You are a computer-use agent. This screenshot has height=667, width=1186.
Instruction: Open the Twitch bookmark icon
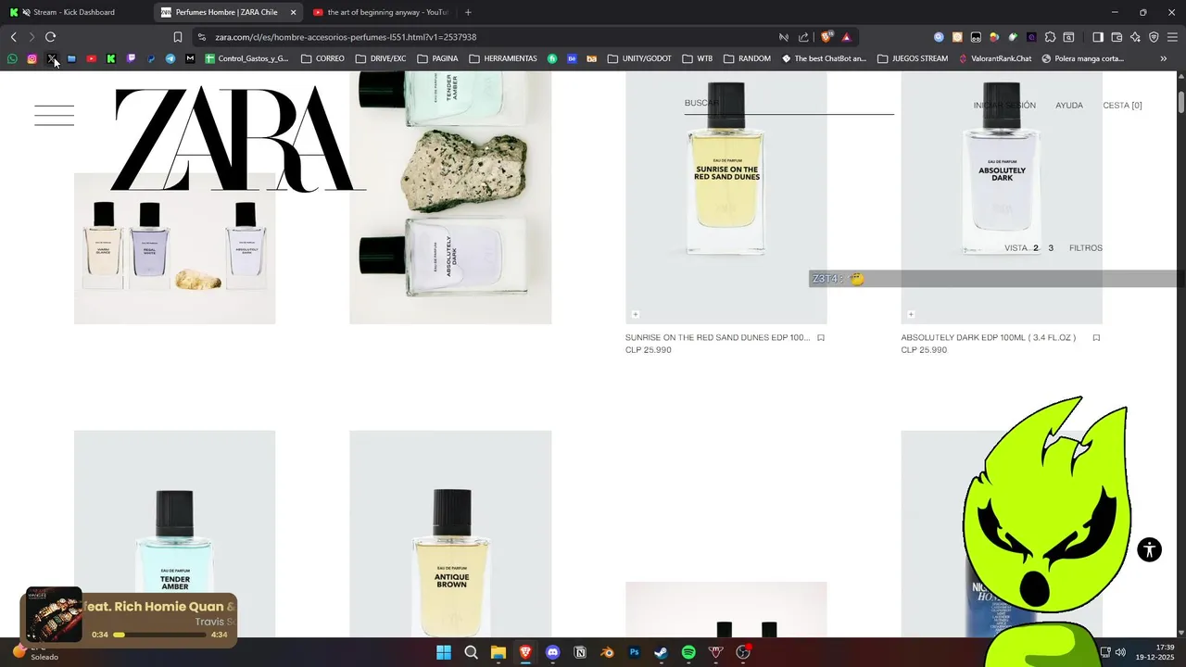point(131,58)
